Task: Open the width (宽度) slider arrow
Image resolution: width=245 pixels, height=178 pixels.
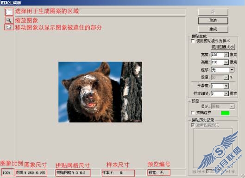Action: pos(226,55)
